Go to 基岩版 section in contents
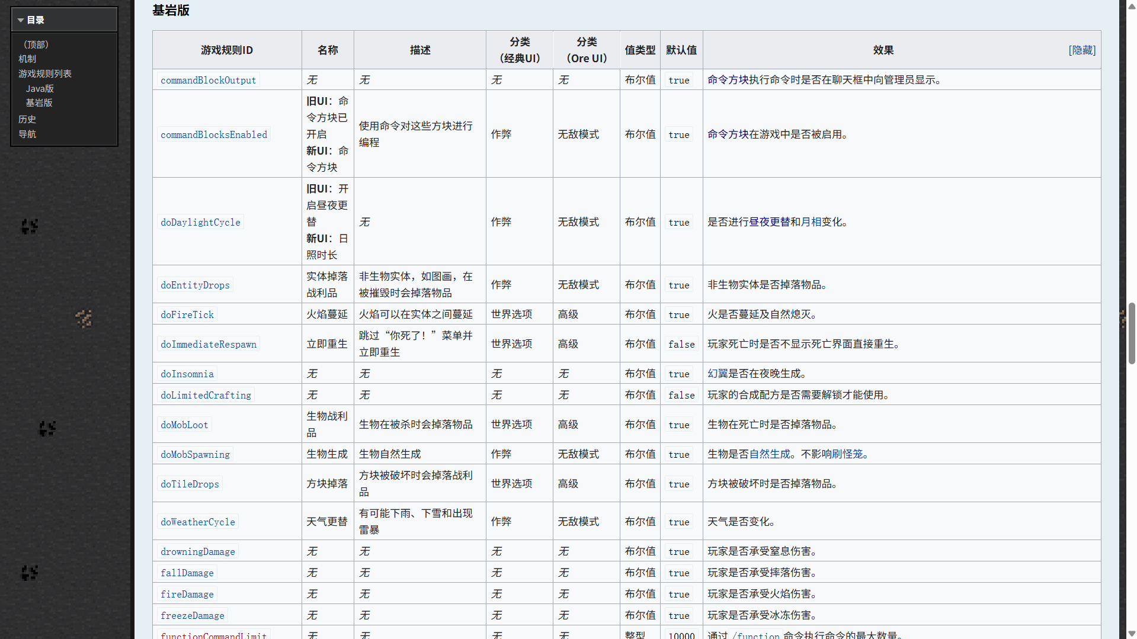 pos(39,103)
